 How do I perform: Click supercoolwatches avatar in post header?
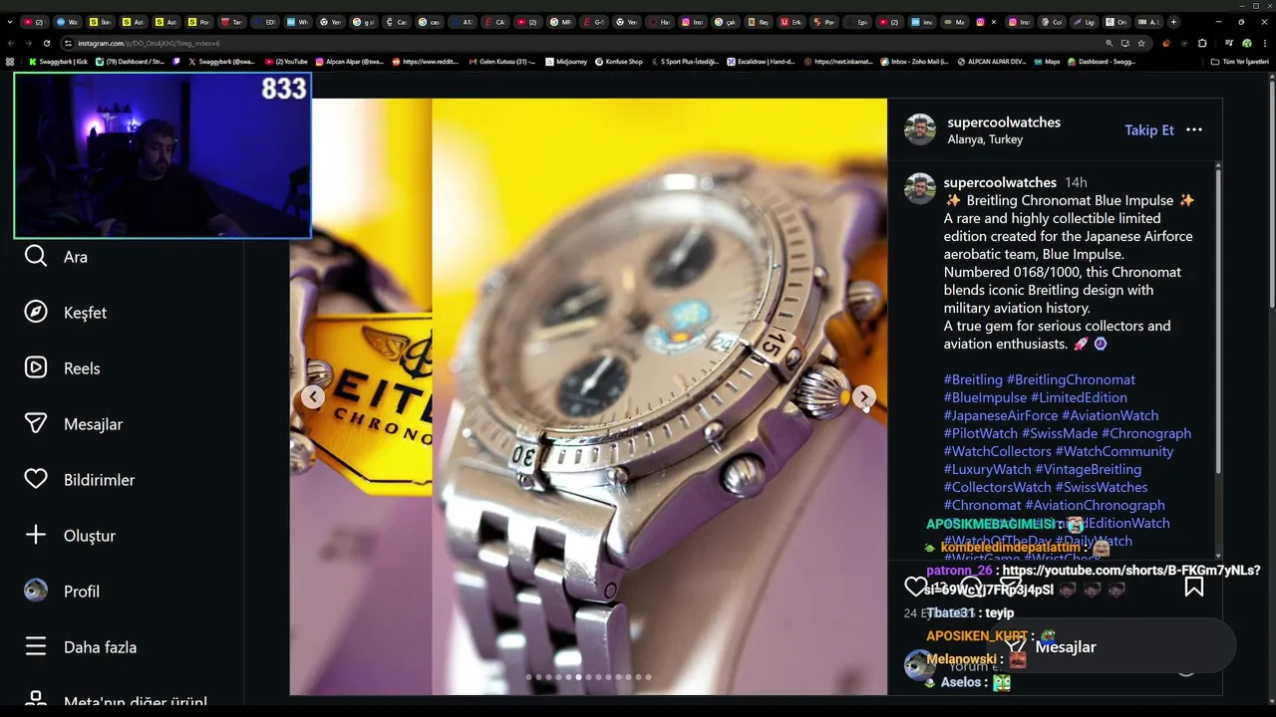pyautogui.click(x=920, y=129)
